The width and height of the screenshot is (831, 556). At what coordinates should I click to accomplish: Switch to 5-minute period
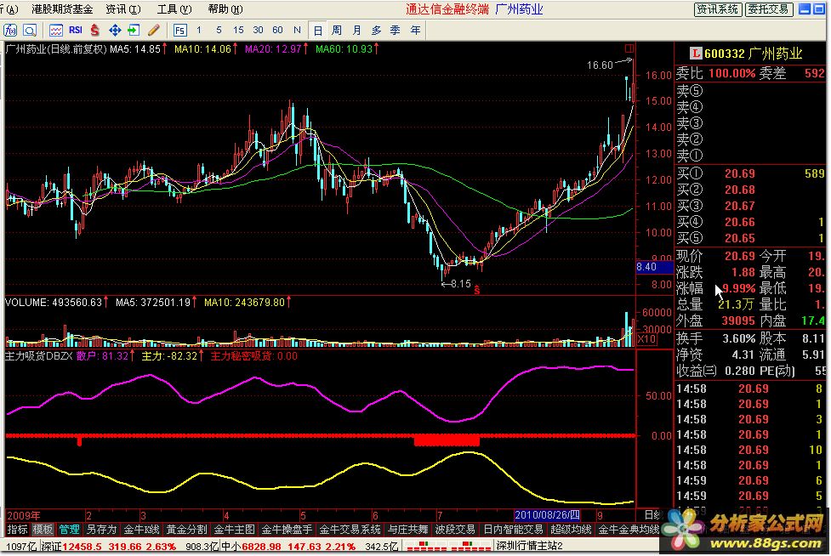click(219, 31)
